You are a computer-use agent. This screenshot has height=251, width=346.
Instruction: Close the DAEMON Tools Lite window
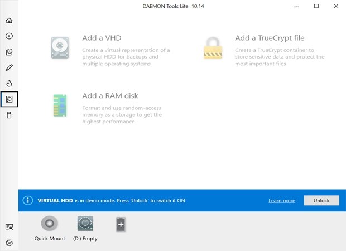pos(336,6)
